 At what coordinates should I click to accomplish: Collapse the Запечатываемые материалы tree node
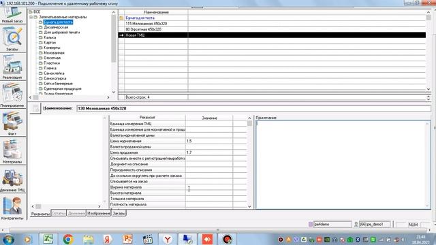coord(31,17)
